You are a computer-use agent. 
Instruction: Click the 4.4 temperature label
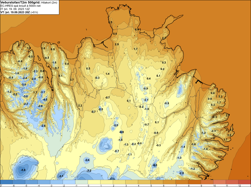[x=137, y=29]
